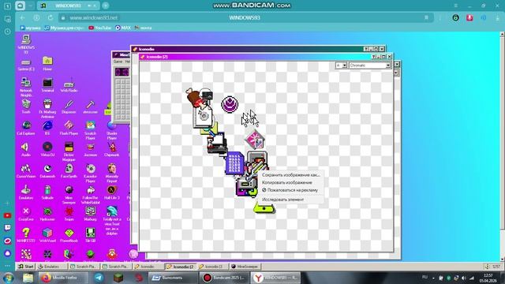The height and width of the screenshot is (284, 505).
Task: Open the Audio speaker desktop icon
Action: coord(26,149)
